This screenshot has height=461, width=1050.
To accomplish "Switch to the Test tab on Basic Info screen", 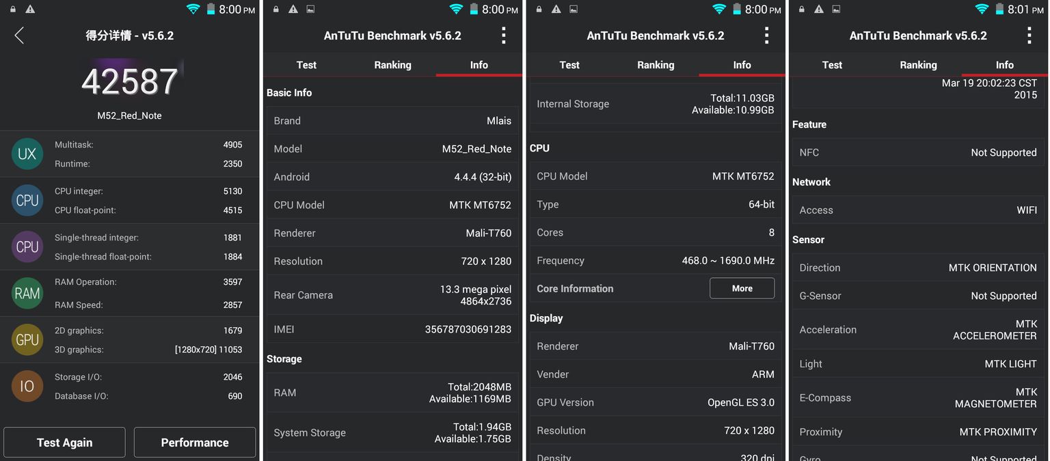I will [306, 65].
